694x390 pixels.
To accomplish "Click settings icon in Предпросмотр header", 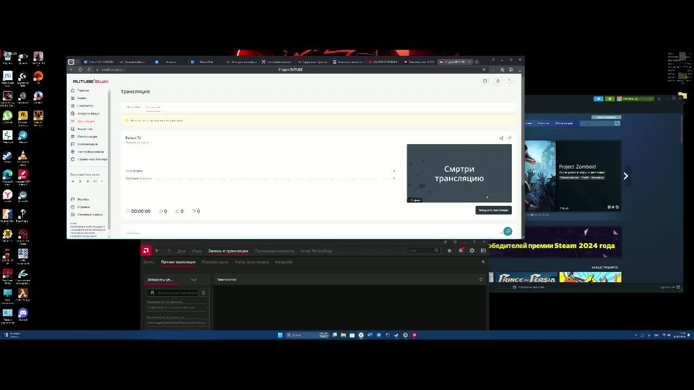I will (480, 279).
